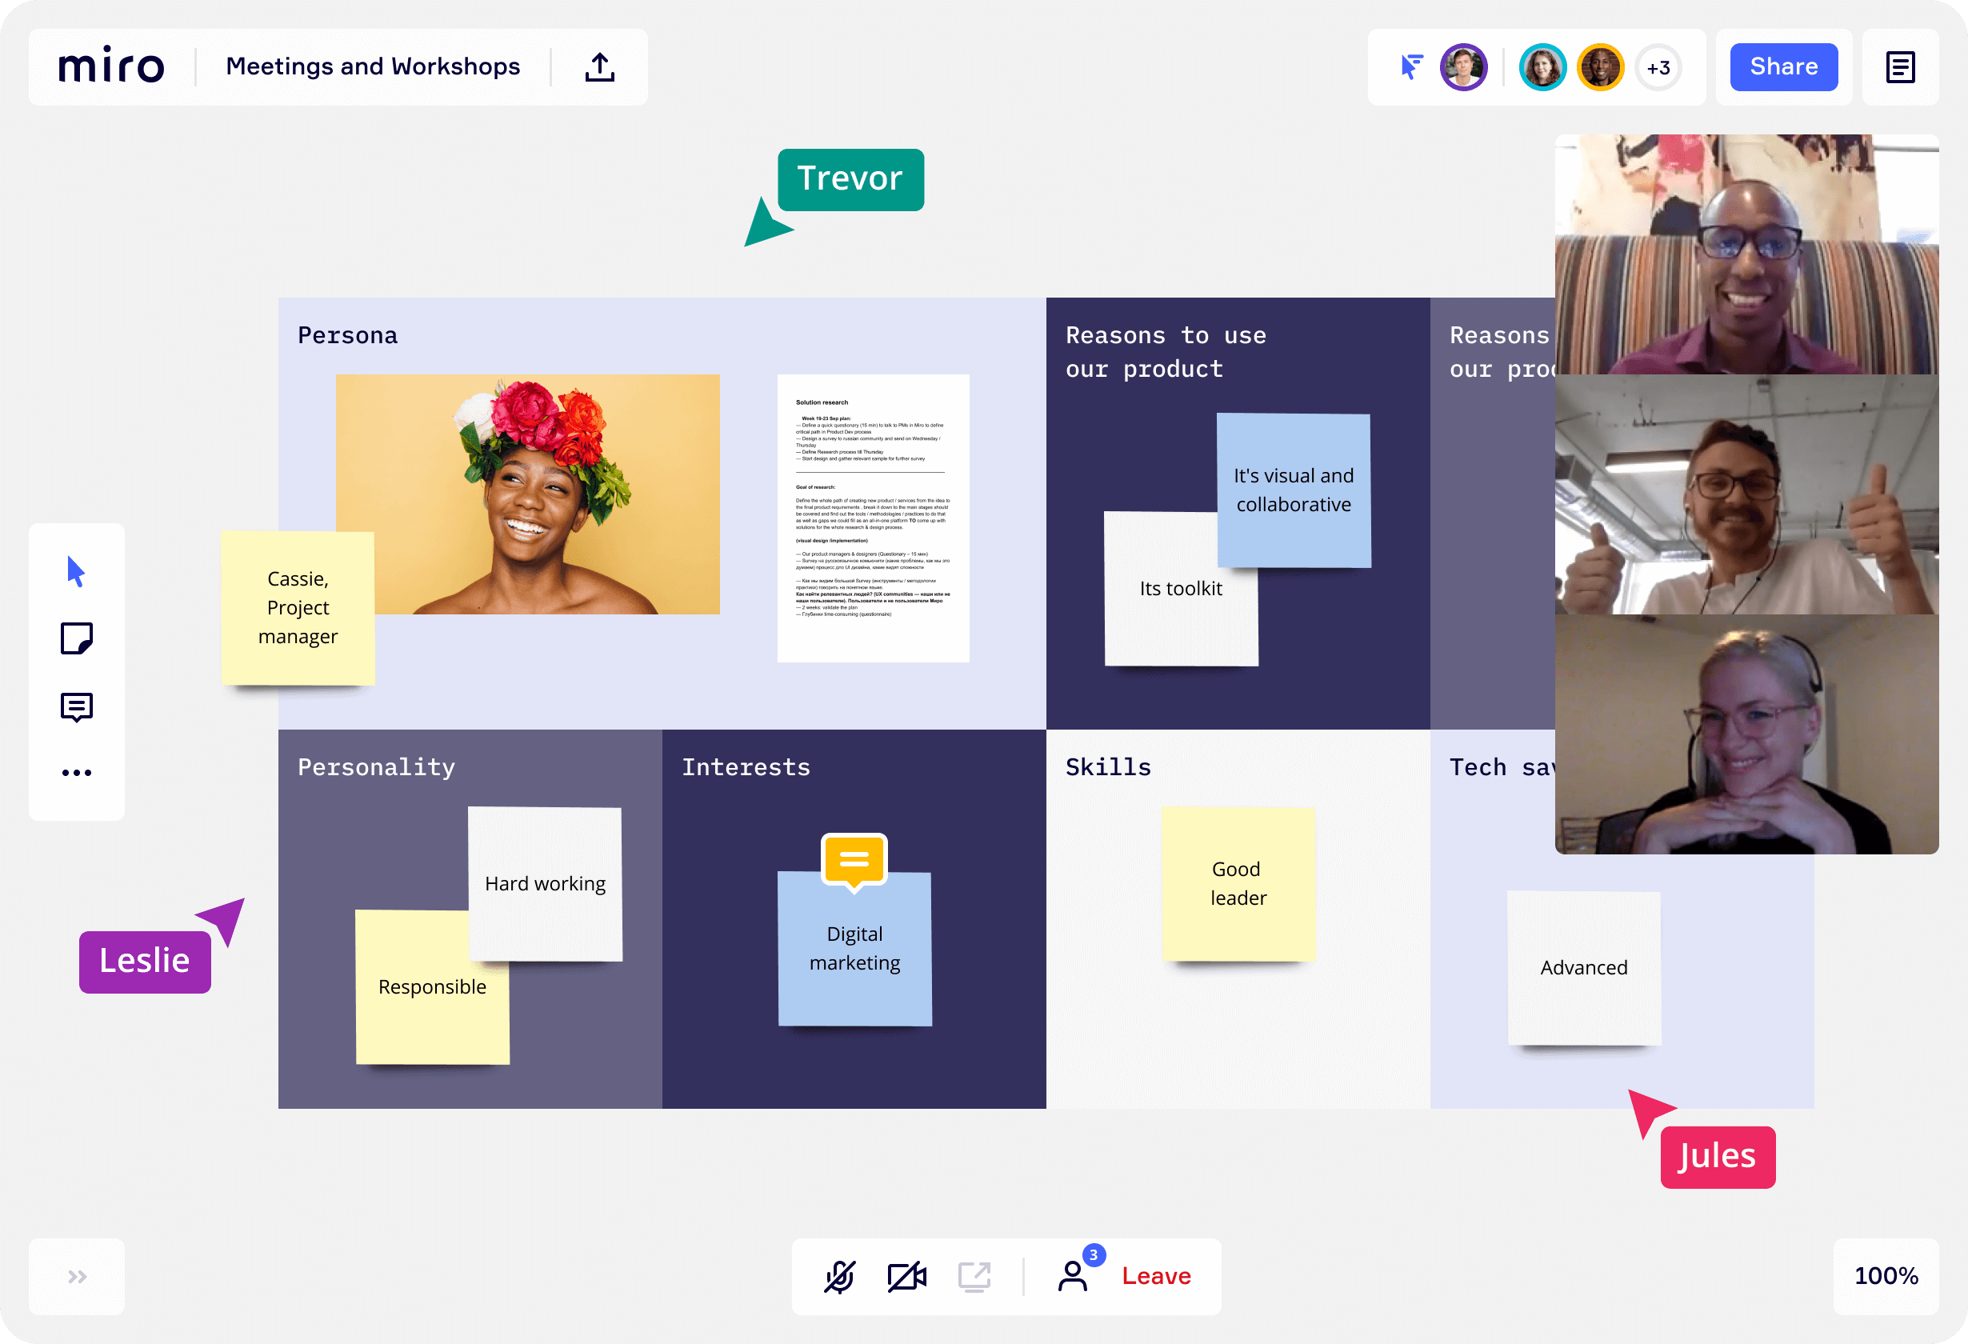Image resolution: width=1968 pixels, height=1344 pixels.
Task: Click the more tools ellipsis icon
Action: [x=76, y=773]
